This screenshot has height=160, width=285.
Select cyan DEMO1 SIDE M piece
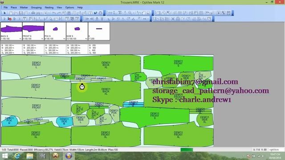(x=64, y=121)
